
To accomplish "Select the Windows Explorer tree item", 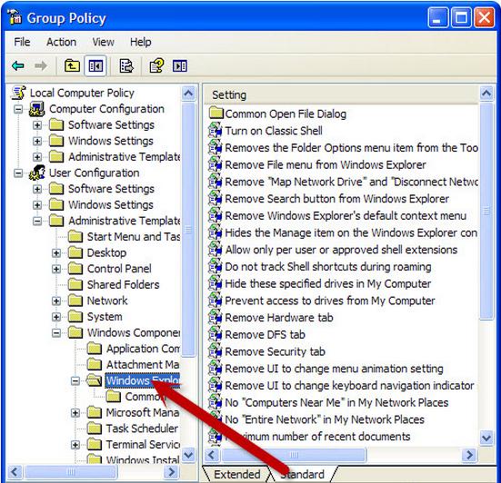I will [143, 380].
